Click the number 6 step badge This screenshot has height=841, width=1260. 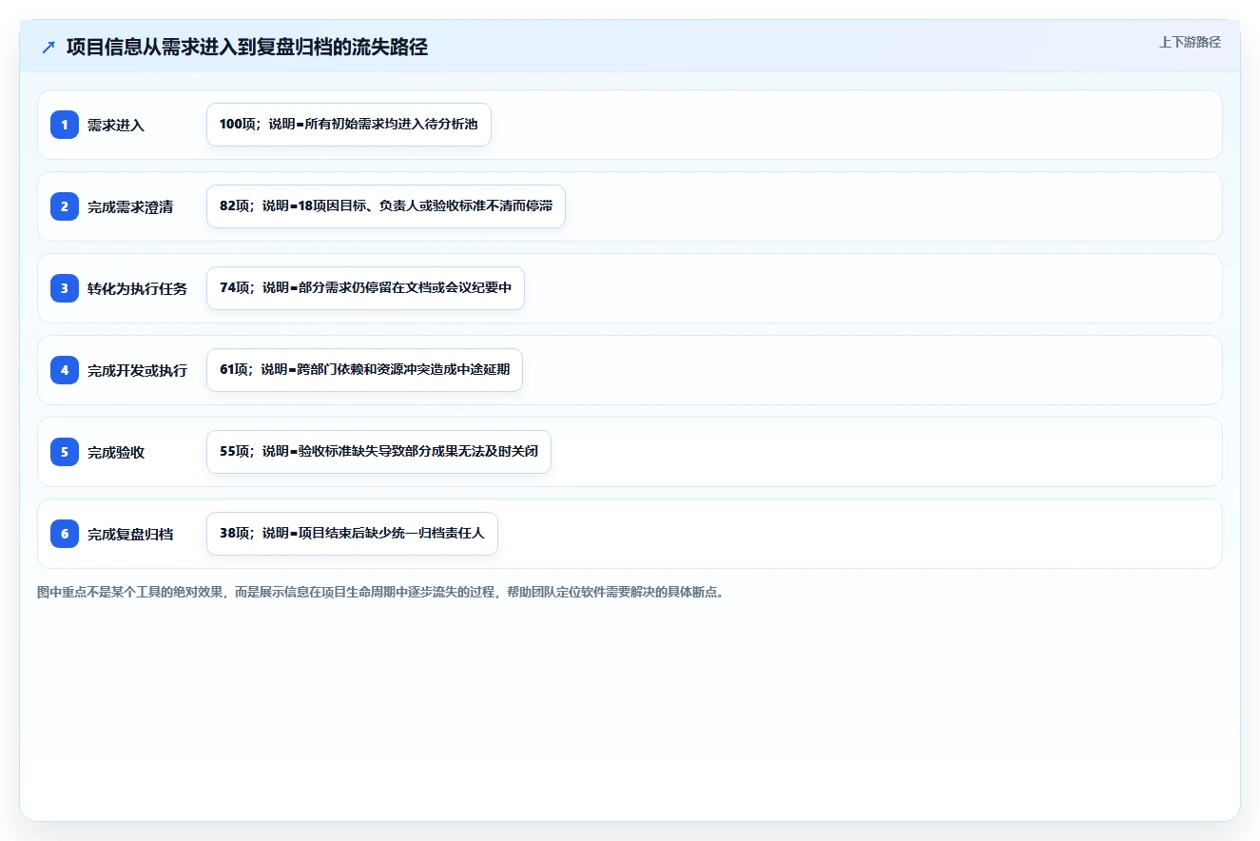(65, 534)
